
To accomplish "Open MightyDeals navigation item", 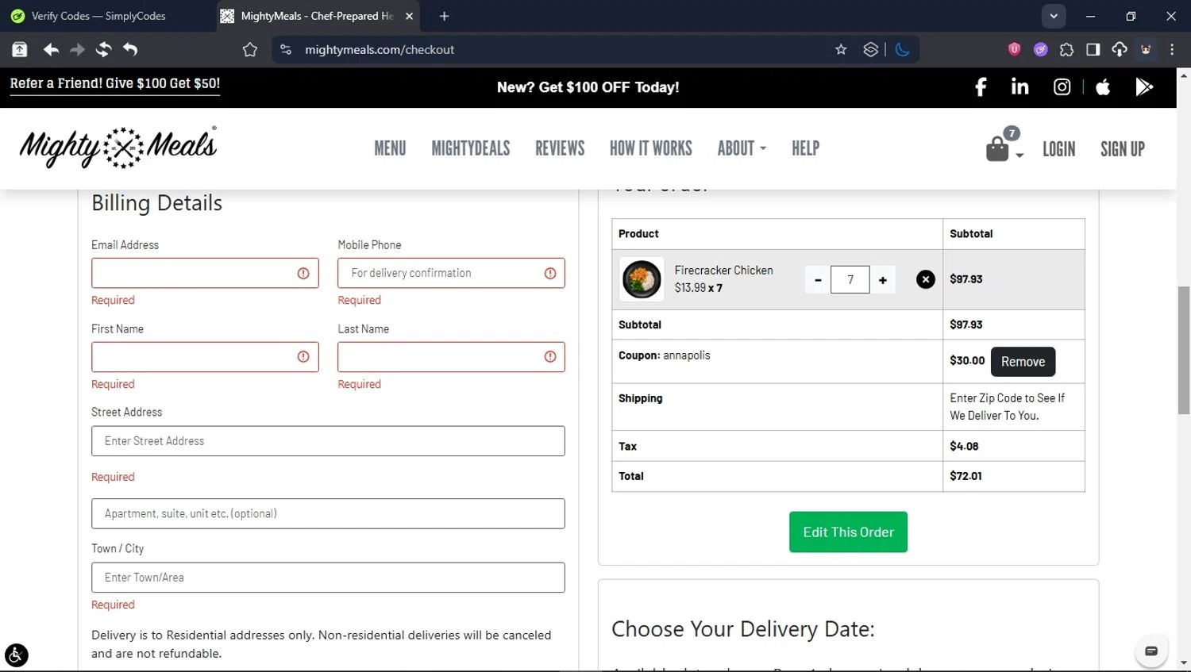I will coord(471,148).
